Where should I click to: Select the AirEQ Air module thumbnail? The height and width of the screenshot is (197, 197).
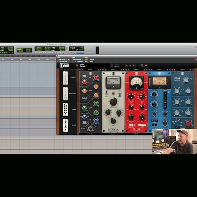[65, 78]
